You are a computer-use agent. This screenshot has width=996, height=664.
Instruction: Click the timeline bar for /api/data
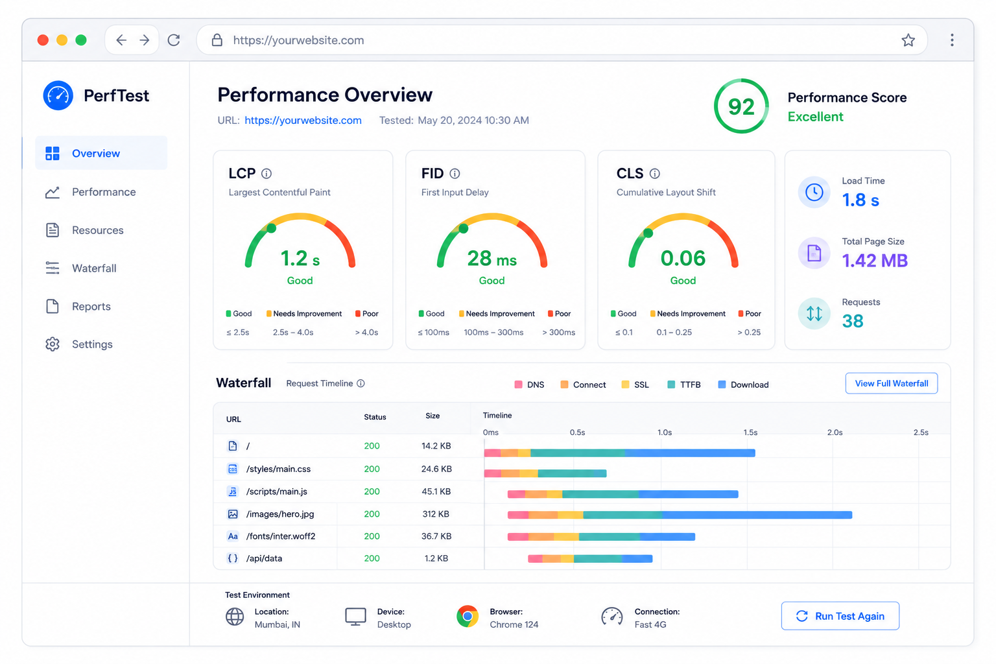pyautogui.click(x=590, y=558)
